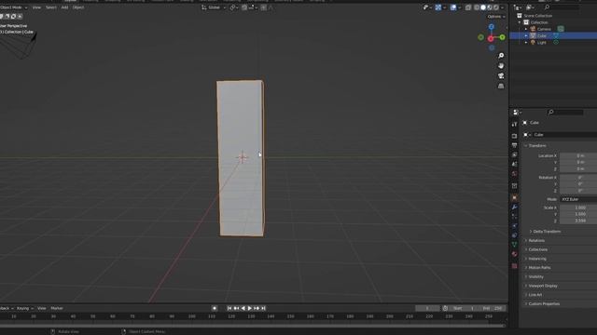Click the green Y axis gizmo handle
The height and width of the screenshot is (335, 597).
(502, 37)
